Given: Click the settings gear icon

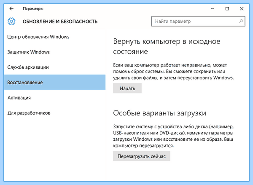Looking at the screenshot, I should 11,21.
